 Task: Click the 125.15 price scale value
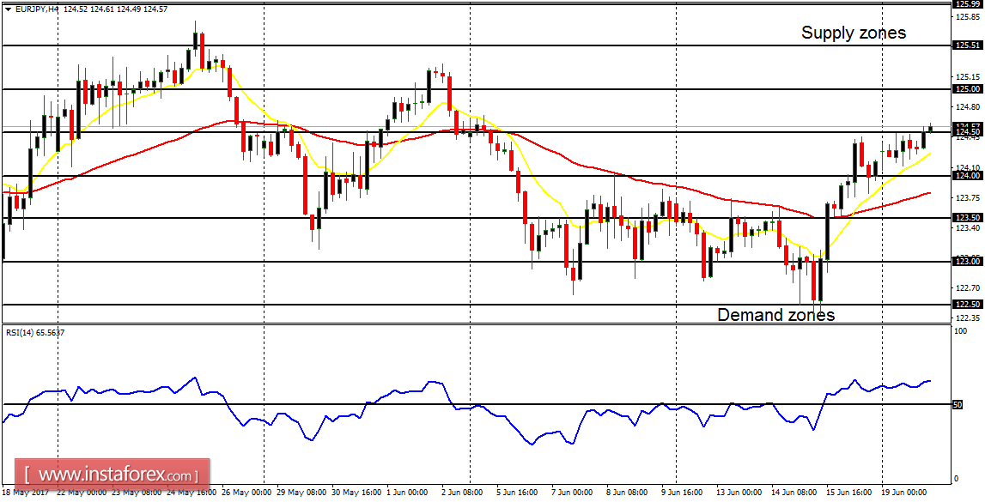point(968,77)
